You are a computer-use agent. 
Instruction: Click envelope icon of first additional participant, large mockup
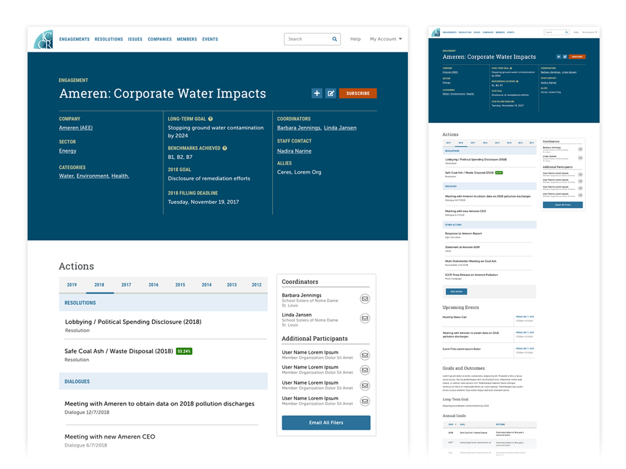365,355
